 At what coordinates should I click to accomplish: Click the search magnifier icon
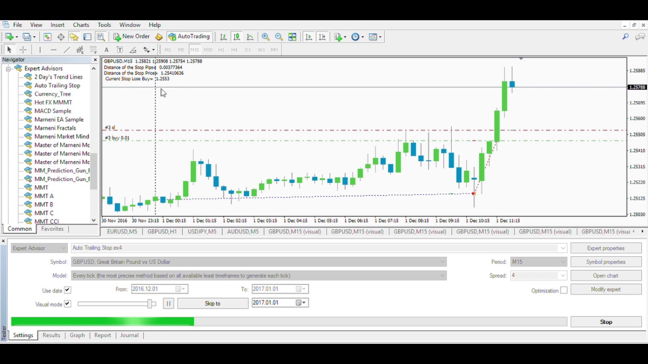626,36
